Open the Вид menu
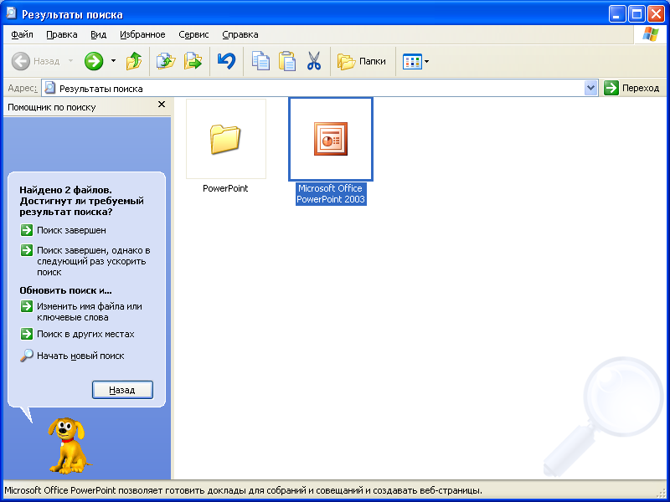Image resolution: width=670 pixels, height=502 pixels. 98,34
